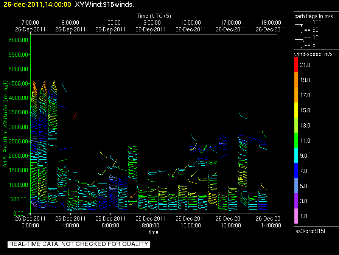Click the 'barb flags in m/s' legend title
The width and height of the screenshot is (339, 255).
click(x=314, y=16)
